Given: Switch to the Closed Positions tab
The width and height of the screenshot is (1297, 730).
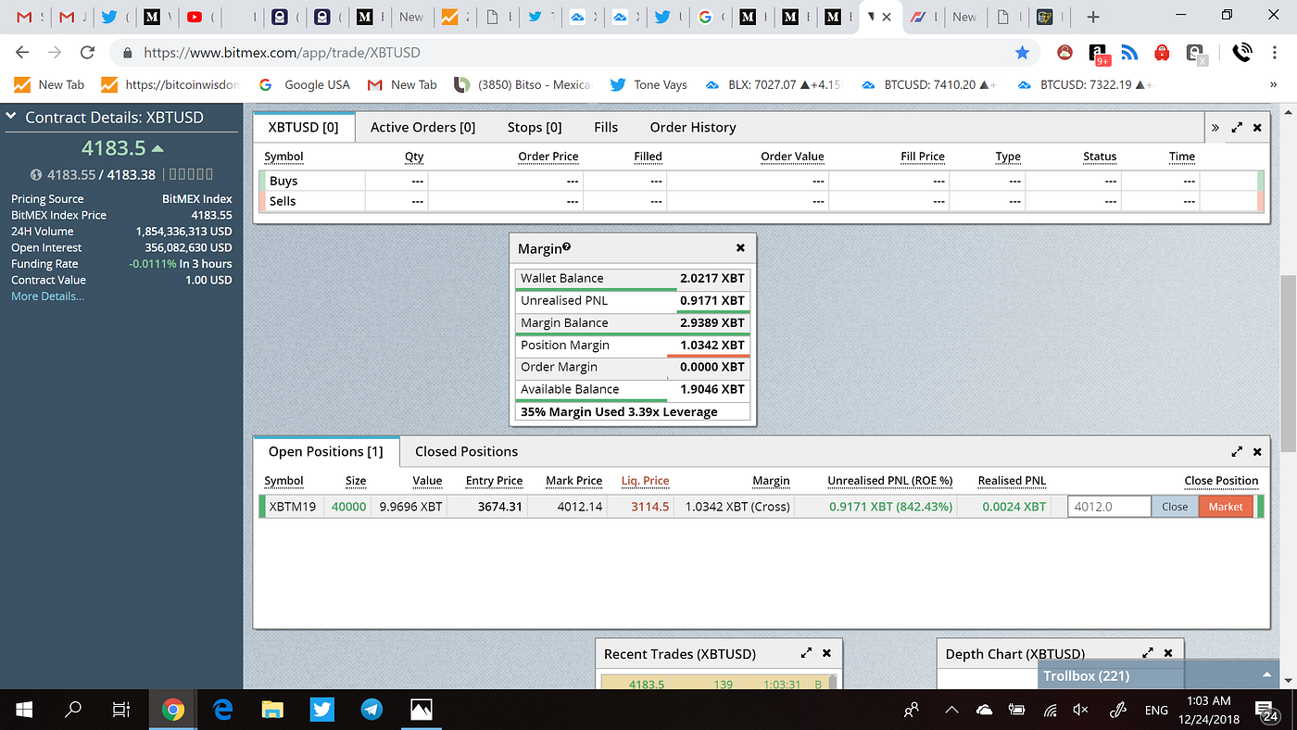Looking at the screenshot, I should [466, 451].
